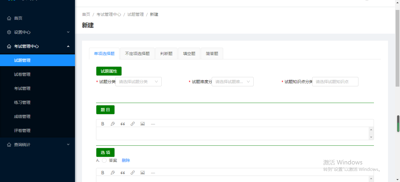This screenshot has height=182, width=400.
Task: Click the 题 目 green button
Action: click(105, 110)
